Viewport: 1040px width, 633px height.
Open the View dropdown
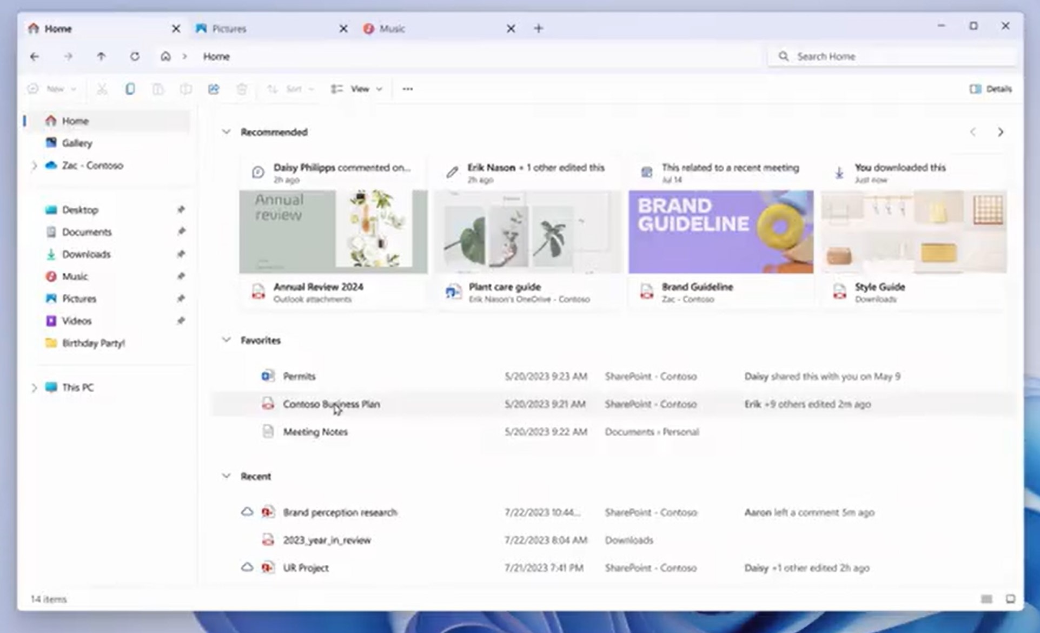pyautogui.click(x=357, y=89)
